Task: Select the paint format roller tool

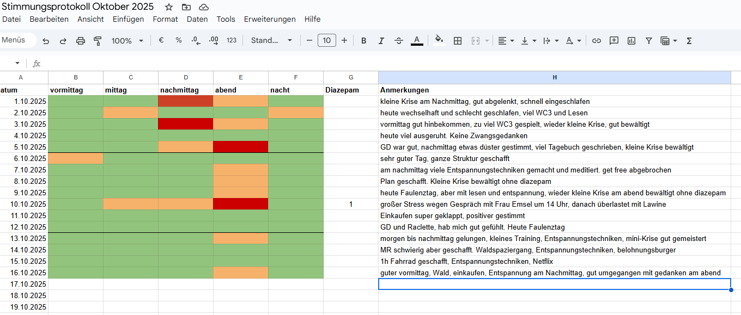Action: coord(98,41)
